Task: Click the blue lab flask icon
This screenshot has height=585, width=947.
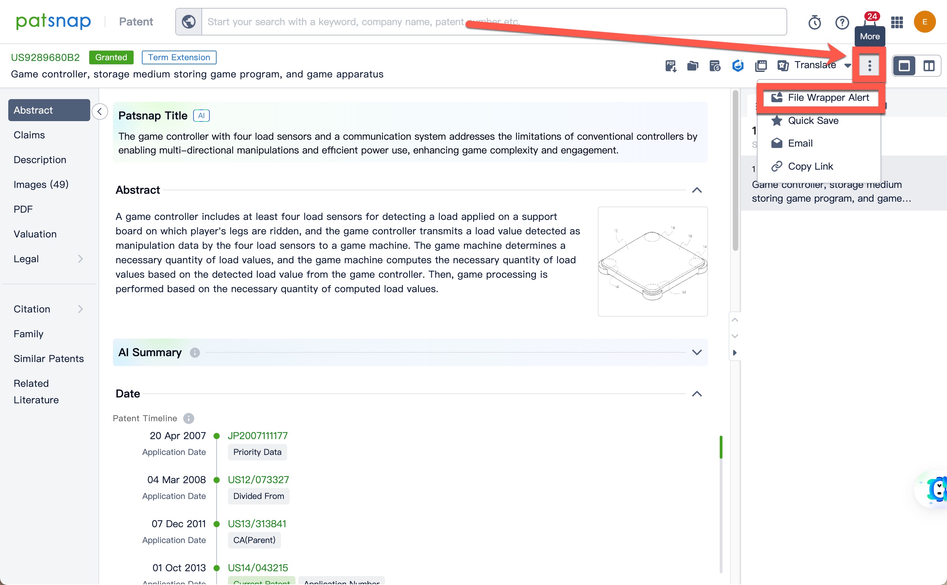Action: tap(738, 66)
